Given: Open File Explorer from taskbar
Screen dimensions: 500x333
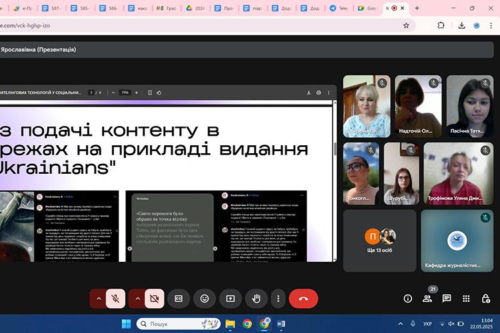Looking at the screenshot, I should coord(230,324).
